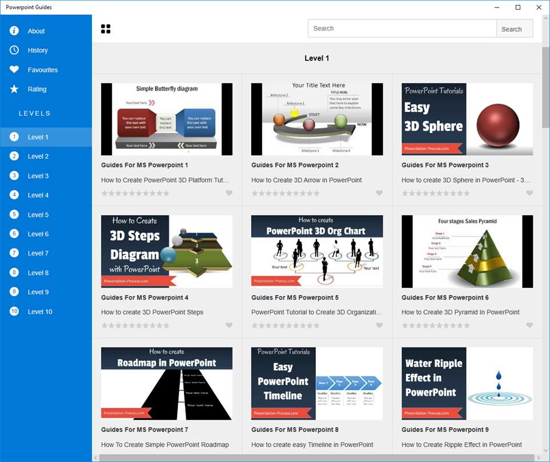Select the Level 2 text in sidebar
Image resolution: width=550 pixels, height=462 pixels.
(x=38, y=157)
